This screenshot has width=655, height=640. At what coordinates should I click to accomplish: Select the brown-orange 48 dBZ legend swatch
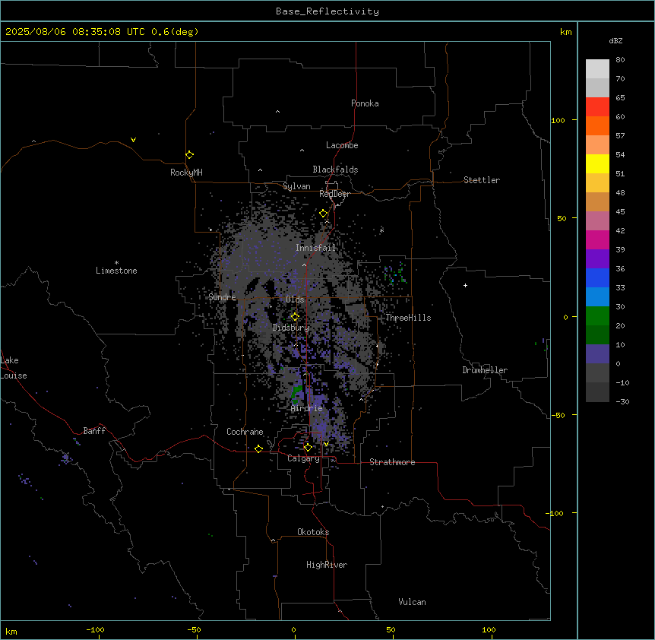click(x=597, y=201)
